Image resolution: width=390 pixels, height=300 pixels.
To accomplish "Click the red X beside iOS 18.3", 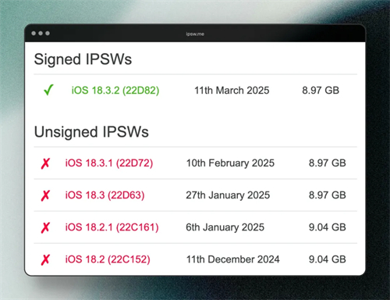I will coord(45,195).
